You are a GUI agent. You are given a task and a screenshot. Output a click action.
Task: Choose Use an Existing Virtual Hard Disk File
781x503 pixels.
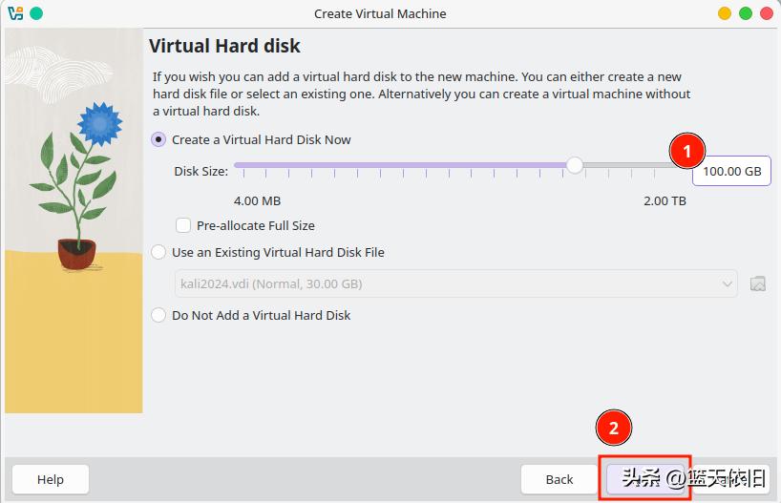159,253
